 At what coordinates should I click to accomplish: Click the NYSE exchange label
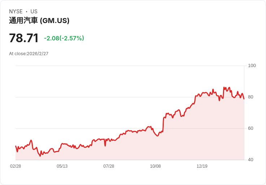(16, 12)
